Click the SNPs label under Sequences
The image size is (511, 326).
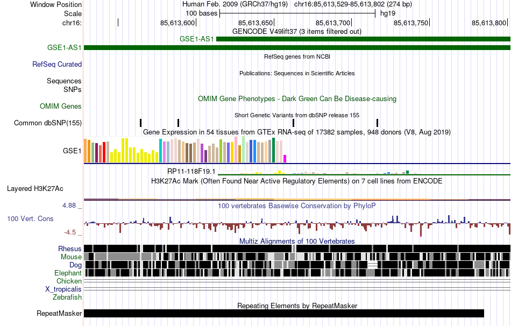tap(73, 89)
